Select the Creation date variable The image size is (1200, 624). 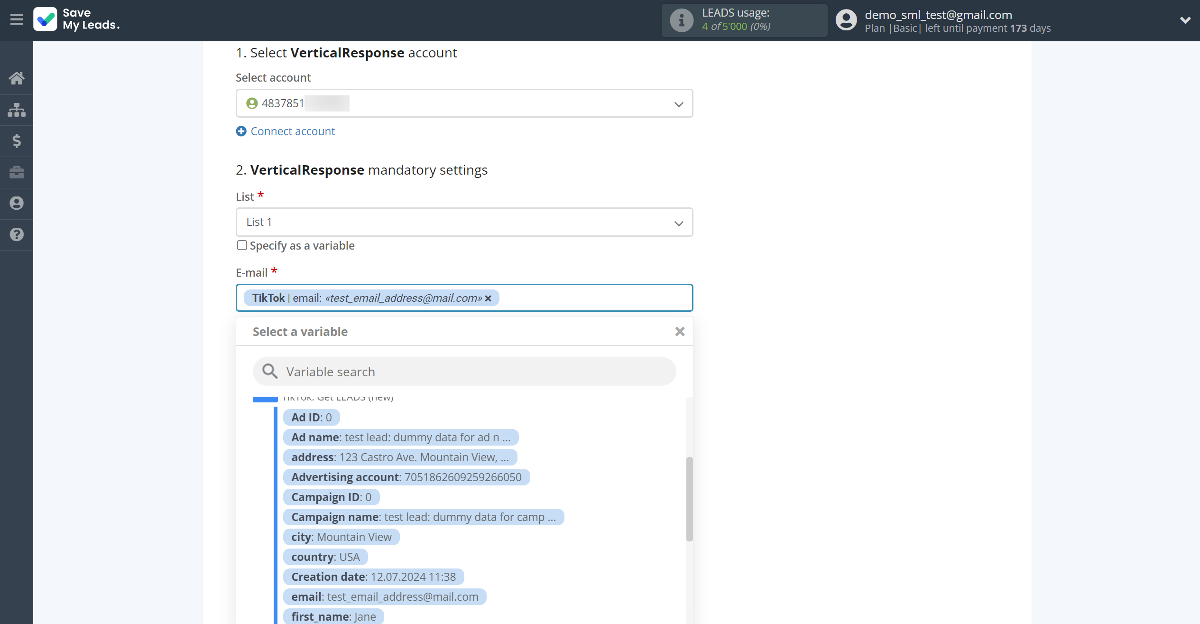374,577
